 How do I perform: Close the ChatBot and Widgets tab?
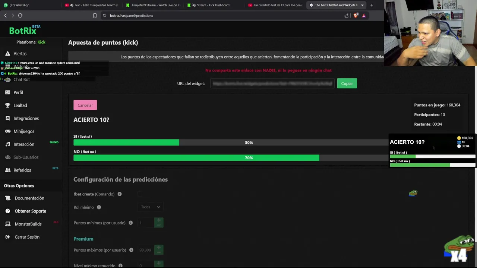click(x=362, y=5)
